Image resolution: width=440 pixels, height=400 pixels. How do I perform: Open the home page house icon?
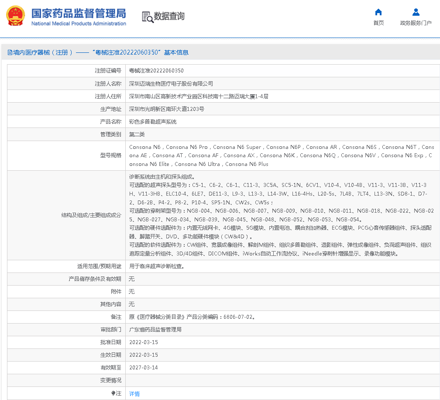click(x=378, y=12)
